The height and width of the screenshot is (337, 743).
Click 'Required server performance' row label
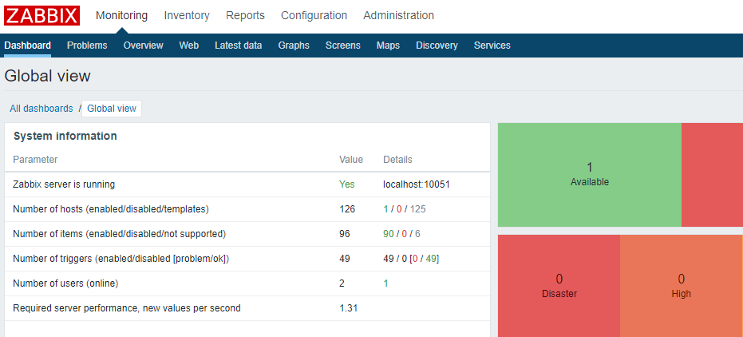(x=127, y=308)
